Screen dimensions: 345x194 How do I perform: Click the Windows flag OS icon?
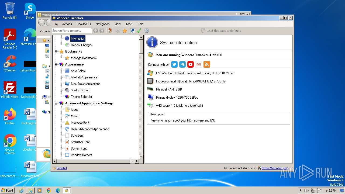point(150,73)
